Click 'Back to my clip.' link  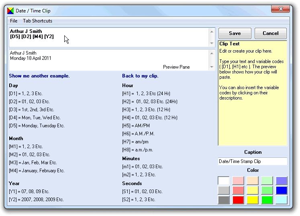pyautogui.click(x=140, y=76)
